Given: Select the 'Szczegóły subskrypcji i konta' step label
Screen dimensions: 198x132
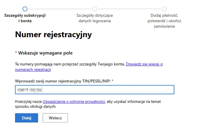Looking at the screenshot, I should coord(25,18).
